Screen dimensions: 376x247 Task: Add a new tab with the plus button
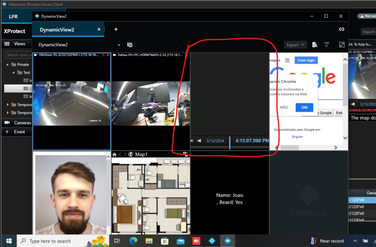click(x=116, y=30)
